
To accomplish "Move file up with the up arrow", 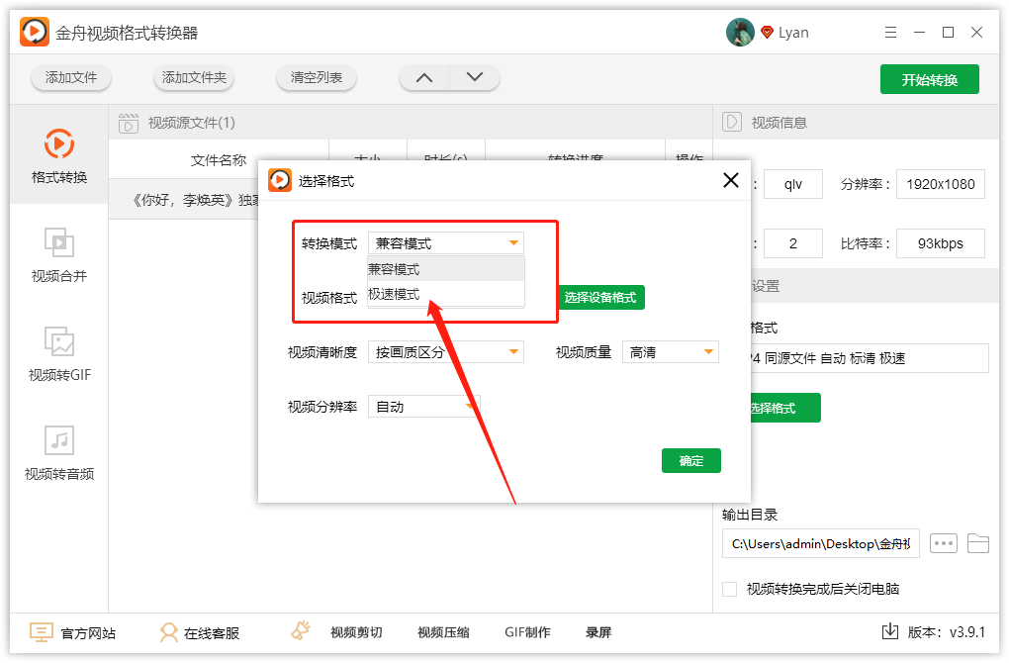I will click(424, 77).
